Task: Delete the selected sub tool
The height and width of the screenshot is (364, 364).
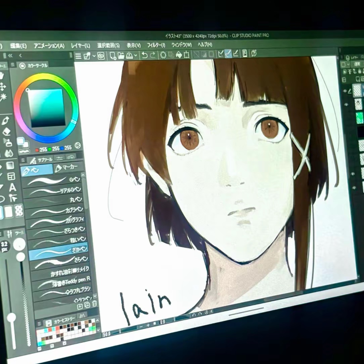Action: click(x=94, y=304)
